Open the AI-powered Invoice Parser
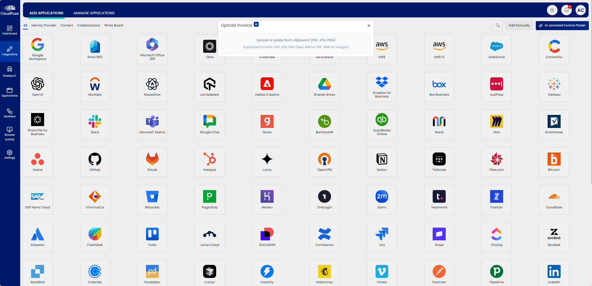592x286 pixels. [x=562, y=25]
